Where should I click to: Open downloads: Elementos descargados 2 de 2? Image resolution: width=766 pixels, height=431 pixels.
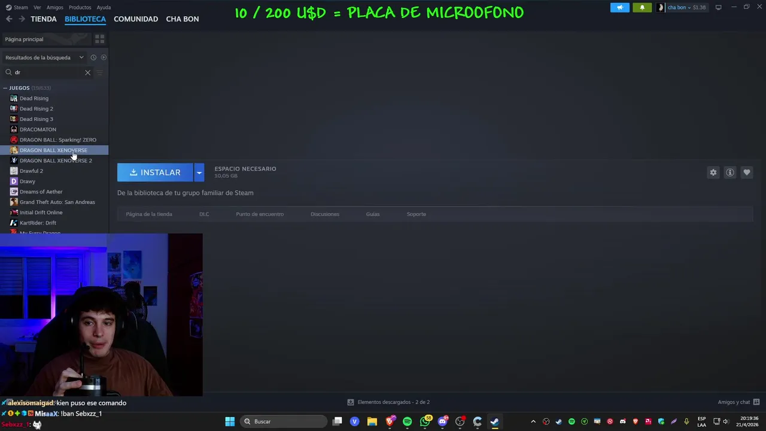388,402
